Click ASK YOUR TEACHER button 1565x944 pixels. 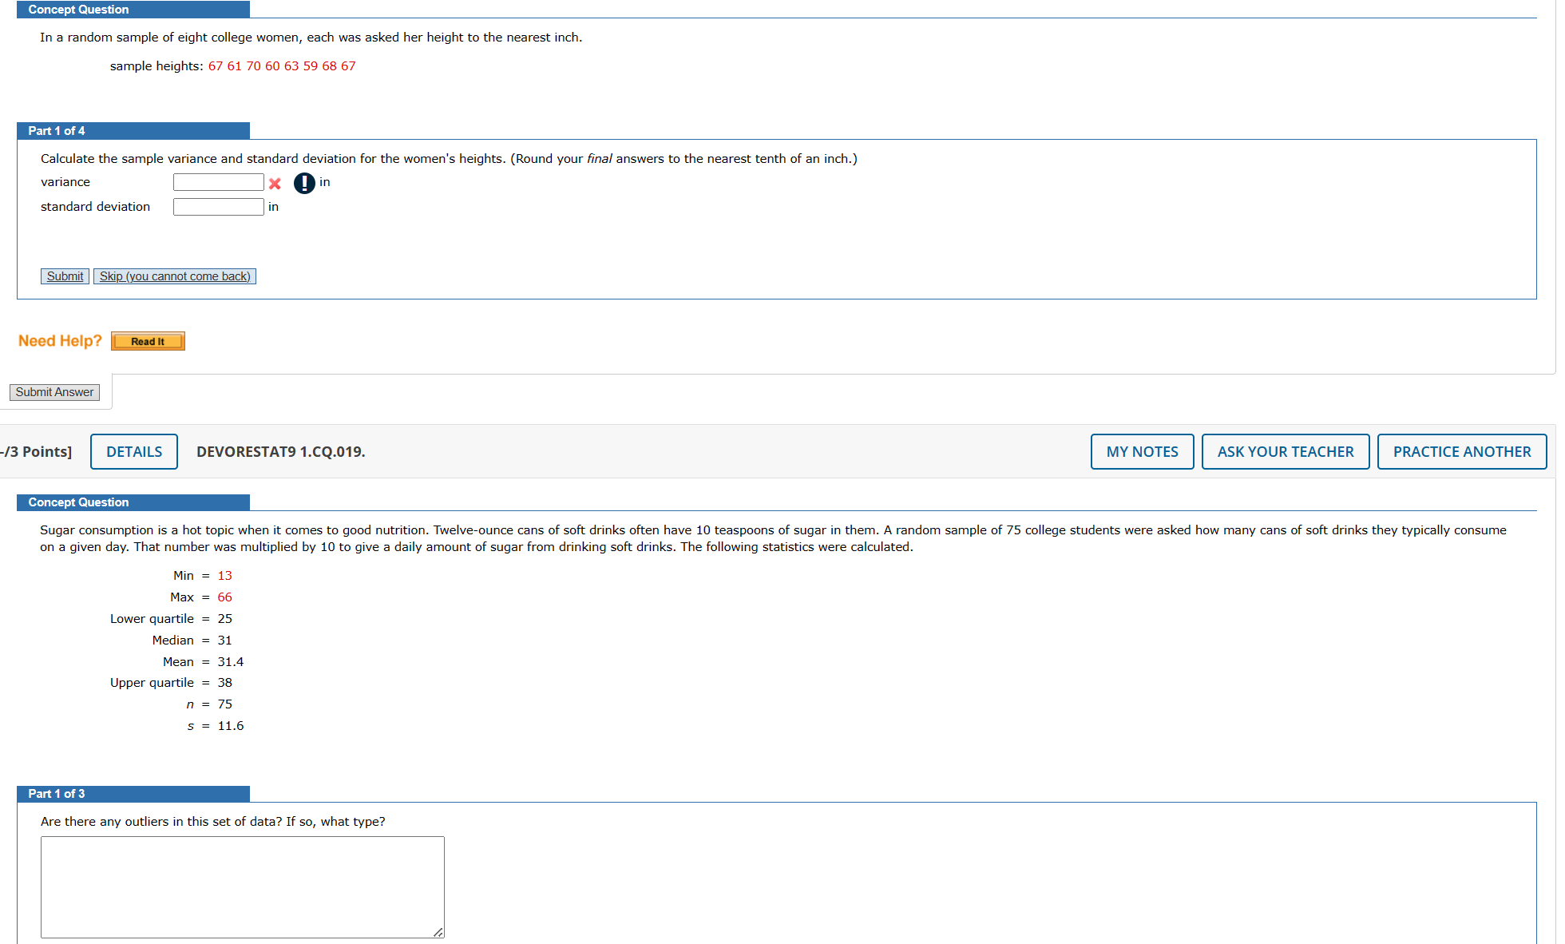(1286, 452)
